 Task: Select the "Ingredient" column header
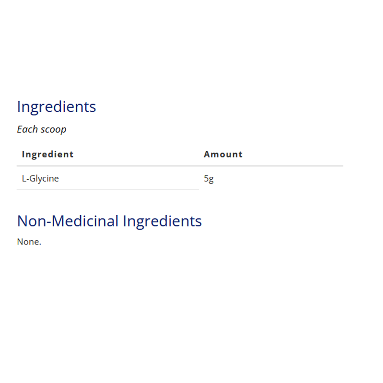pos(47,154)
